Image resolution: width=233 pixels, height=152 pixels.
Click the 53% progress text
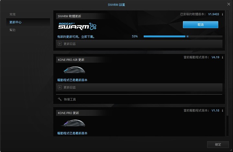tap(135, 36)
